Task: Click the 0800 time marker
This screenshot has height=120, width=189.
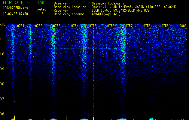Action: (x=183, y=26)
